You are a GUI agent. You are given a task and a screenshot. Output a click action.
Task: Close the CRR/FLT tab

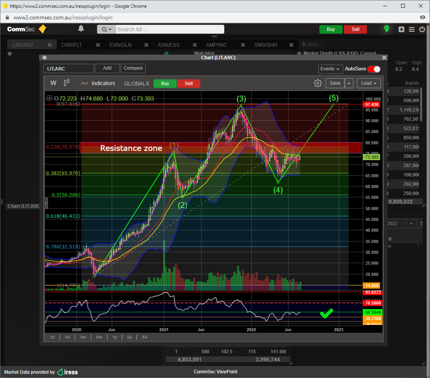point(98,45)
